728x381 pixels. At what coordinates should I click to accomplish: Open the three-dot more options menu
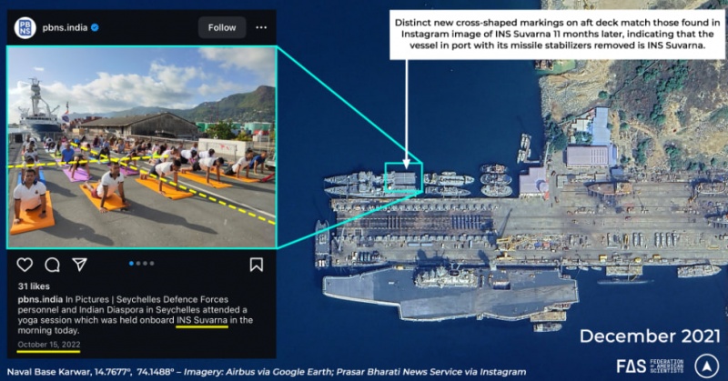tap(261, 27)
